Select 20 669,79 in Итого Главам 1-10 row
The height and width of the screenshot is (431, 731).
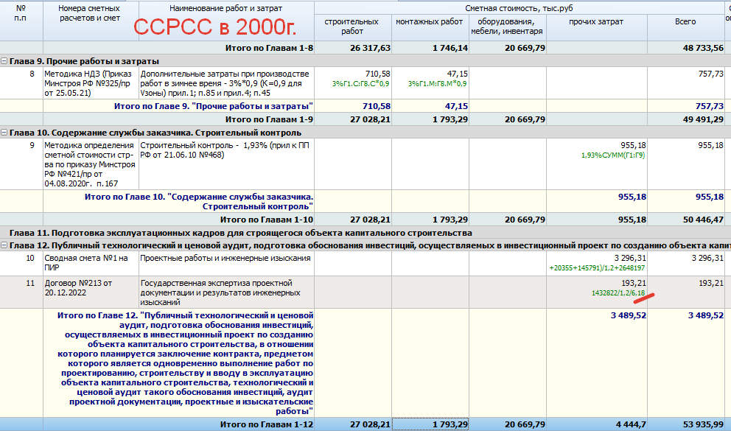(507, 220)
